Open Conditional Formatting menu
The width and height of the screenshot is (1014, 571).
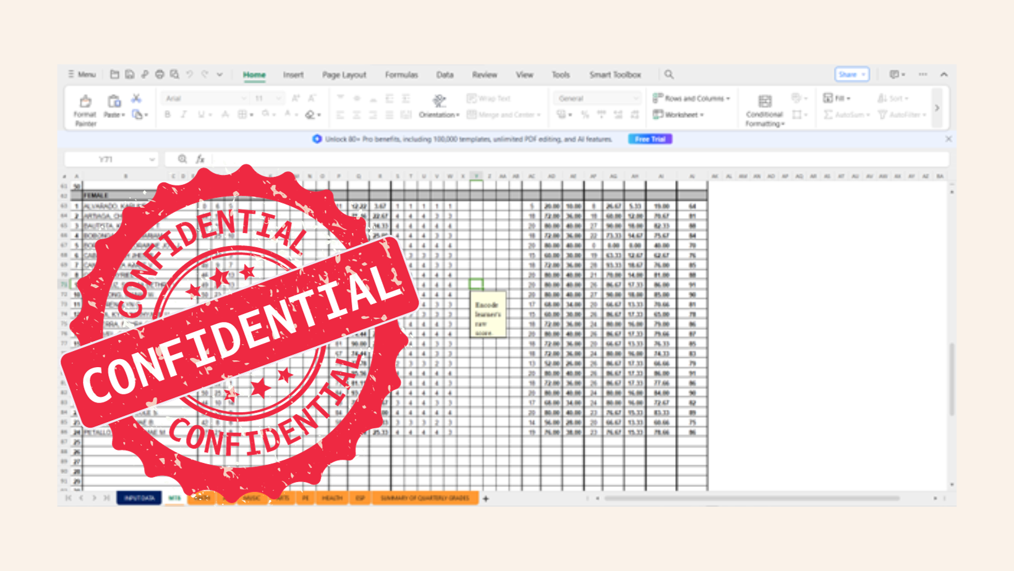click(x=765, y=110)
